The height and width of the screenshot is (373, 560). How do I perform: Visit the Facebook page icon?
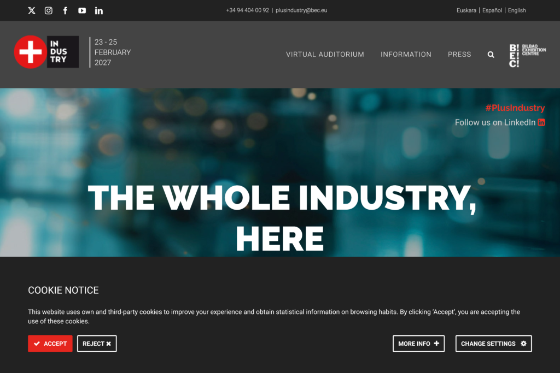[x=65, y=10]
